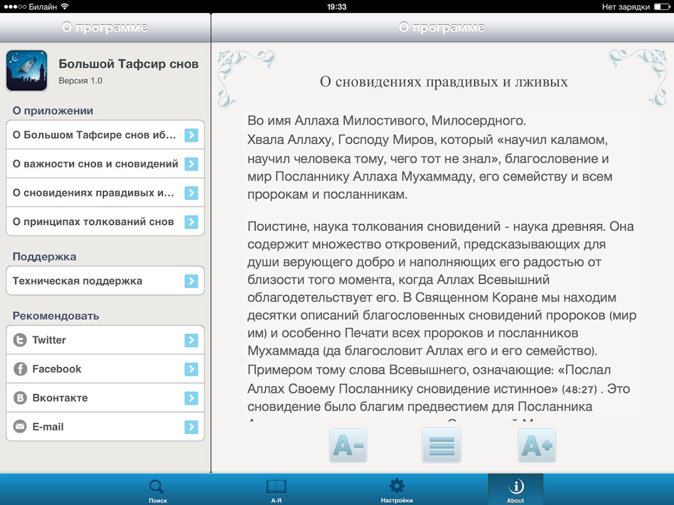This screenshot has width=674, height=505.
Task: Open О Большом Тафсире снов article
Action: click(94, 135)
